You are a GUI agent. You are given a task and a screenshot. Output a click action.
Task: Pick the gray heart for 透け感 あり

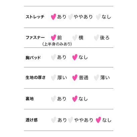(53, 120)
